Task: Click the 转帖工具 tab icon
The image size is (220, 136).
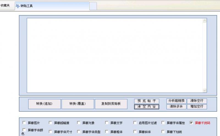Action: [18, 6]
